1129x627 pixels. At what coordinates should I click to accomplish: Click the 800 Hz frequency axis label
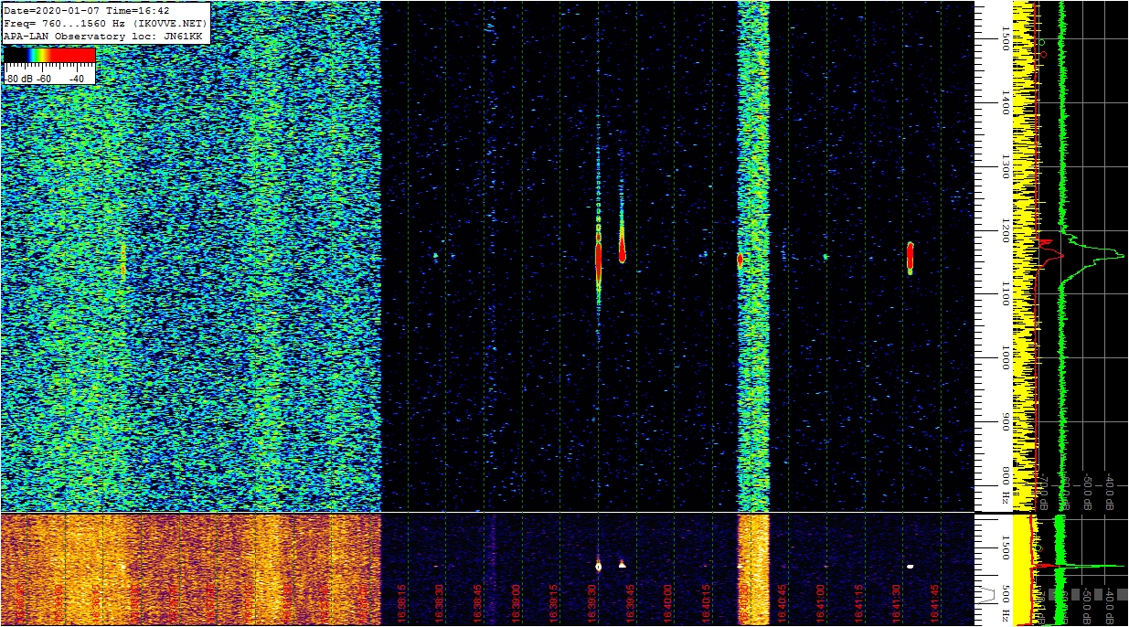pos(1005,486)
